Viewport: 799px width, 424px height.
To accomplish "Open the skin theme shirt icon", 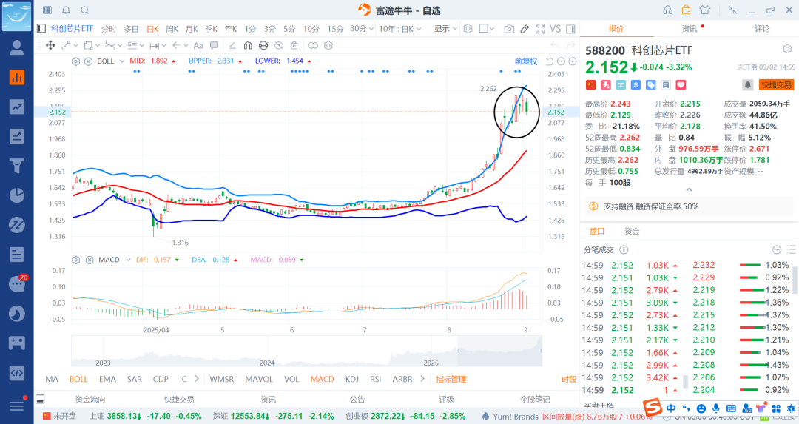I will [x=705, y=10].
